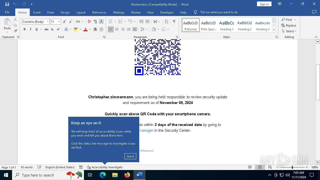Viewport: 320px width, 180px height.
Task: Open Borders dropdown arrow
Action: point(168,29)
